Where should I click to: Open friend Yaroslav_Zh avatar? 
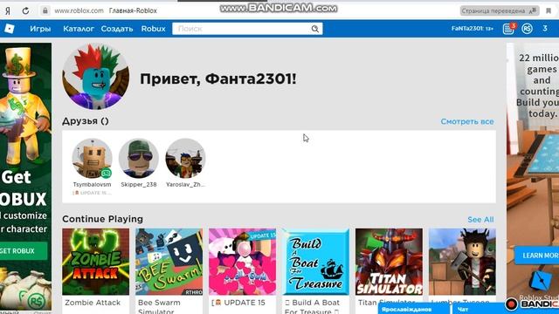185,159
